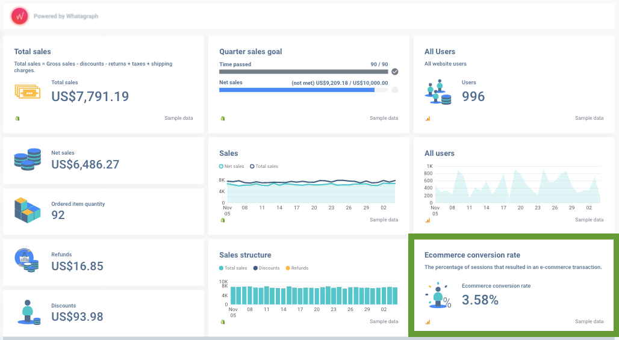Click the All users area chart

(518, 185)
